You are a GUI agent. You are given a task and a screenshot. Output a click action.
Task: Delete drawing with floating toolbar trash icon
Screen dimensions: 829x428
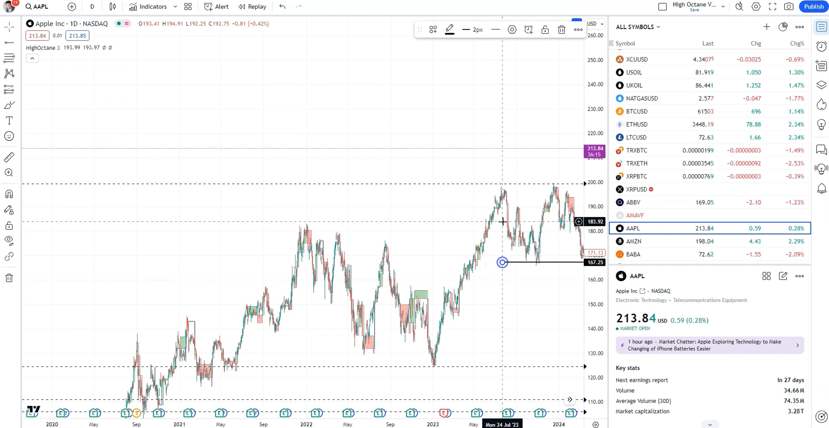coord(561,30)
